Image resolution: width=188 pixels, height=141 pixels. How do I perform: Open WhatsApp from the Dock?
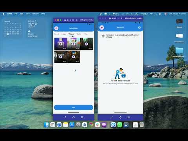point(119,125)
